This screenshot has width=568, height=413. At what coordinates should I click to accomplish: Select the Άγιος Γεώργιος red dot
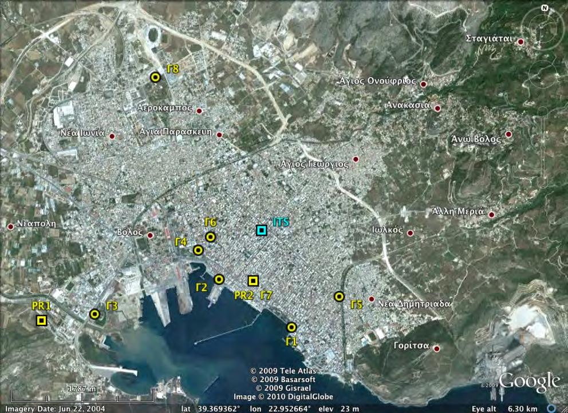tap(356, 159)
